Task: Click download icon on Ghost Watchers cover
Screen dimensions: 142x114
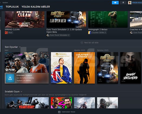Action: 123,80
